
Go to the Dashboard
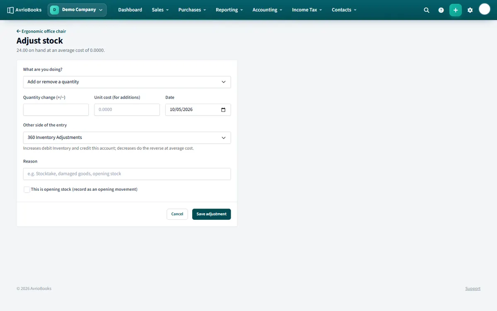[x=130, y=10]
